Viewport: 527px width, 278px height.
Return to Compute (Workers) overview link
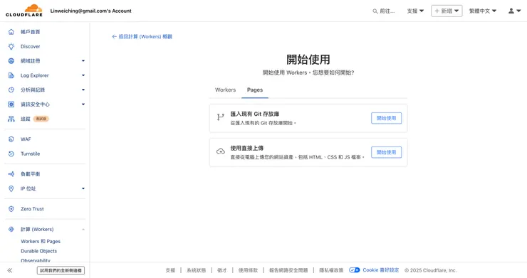point(142,36)
